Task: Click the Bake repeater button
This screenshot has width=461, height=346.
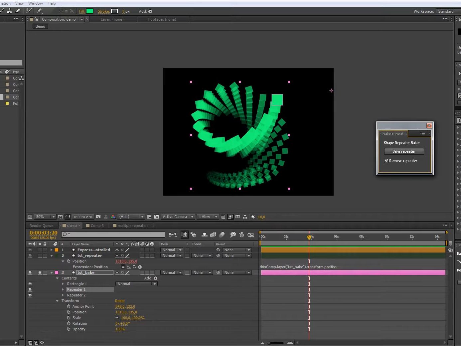Action: coord(404,151)
